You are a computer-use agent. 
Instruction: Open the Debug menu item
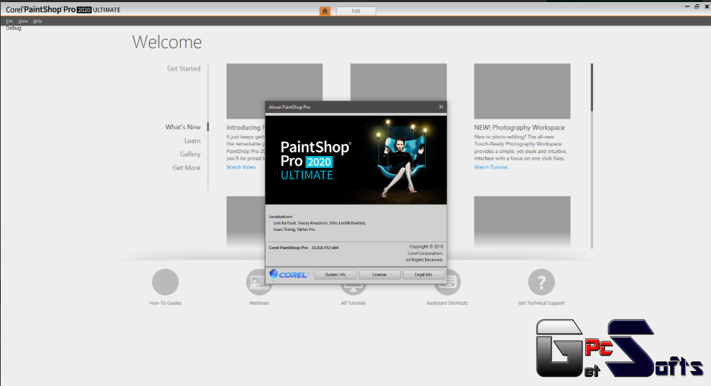pos(13,28)
